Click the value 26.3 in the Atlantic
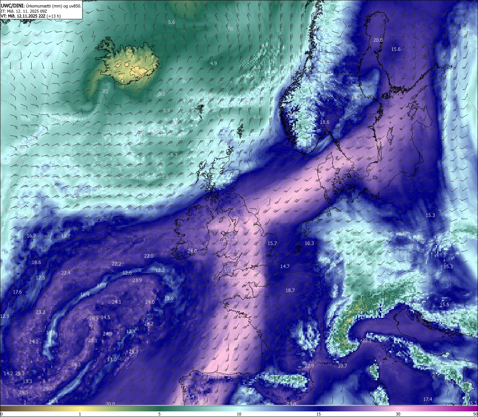Viewport: 478px width, 417px height. tap(76, 365)
